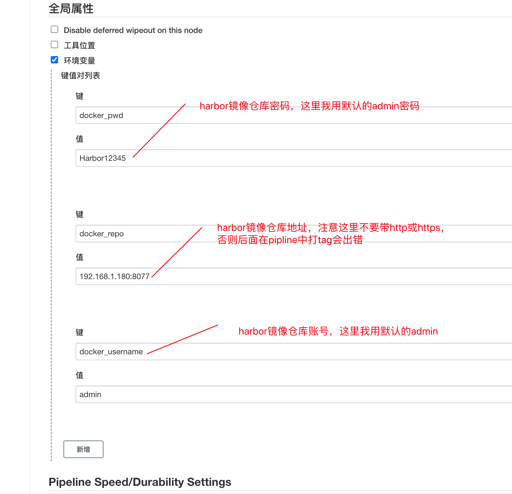Click the Pipeline Speed/Durability Settings heading

140,482
